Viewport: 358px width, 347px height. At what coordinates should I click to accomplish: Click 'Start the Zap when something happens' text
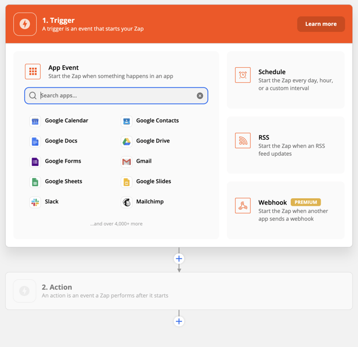(x=111, y=76)
